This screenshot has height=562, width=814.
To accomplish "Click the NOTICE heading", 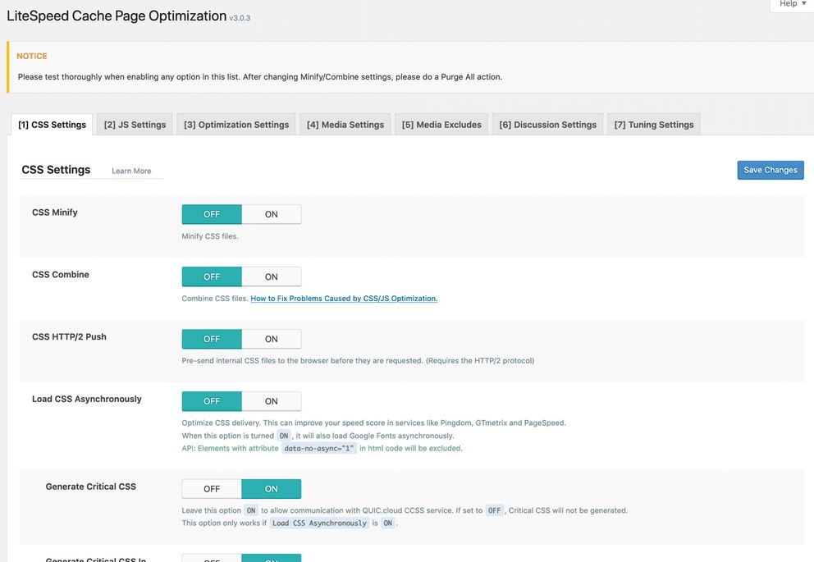I will point(32,56).
